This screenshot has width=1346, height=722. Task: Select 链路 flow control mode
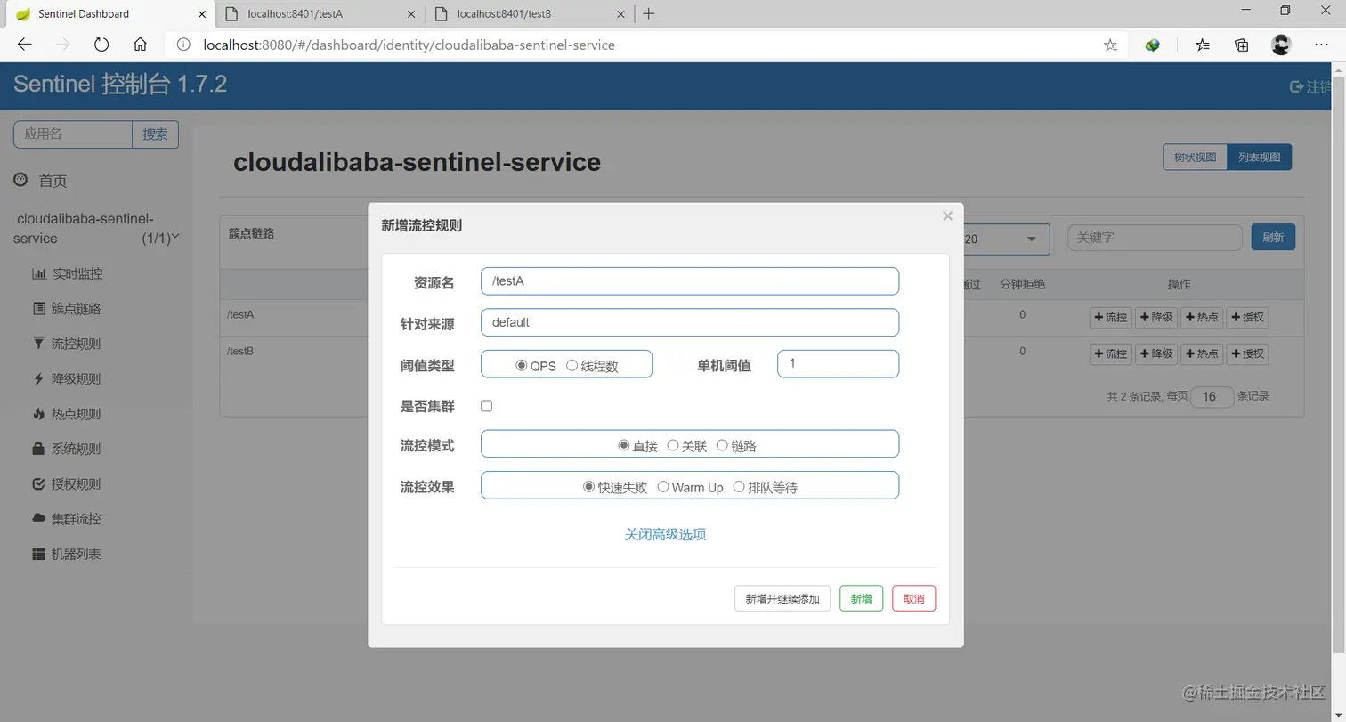click(722, 445)
